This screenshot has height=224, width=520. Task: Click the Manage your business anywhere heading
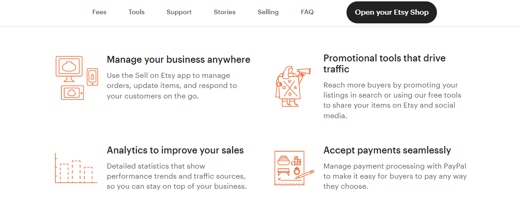tap(179, 60)
